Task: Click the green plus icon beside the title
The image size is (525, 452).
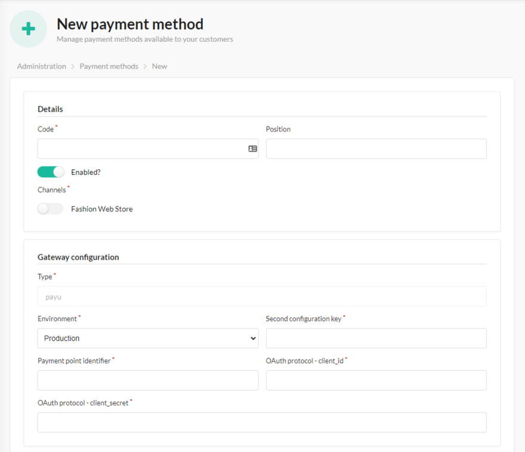Action: click(x=29, y=29)
